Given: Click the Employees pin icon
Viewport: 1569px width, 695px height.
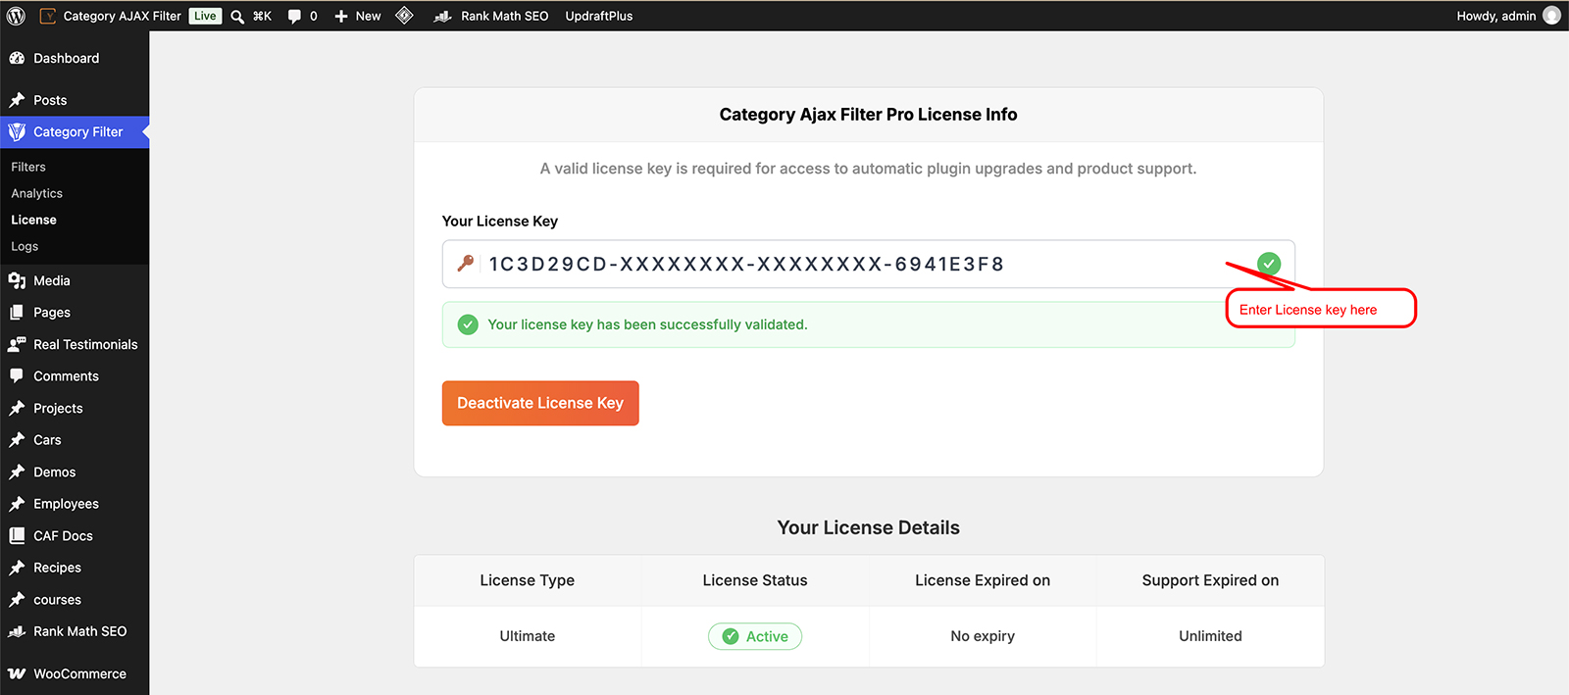Looking at the screenshot, I should pos(17,504).
